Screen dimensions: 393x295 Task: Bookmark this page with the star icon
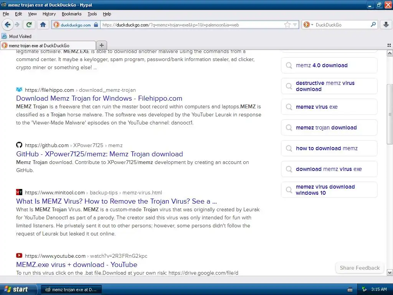pos(287,25)
